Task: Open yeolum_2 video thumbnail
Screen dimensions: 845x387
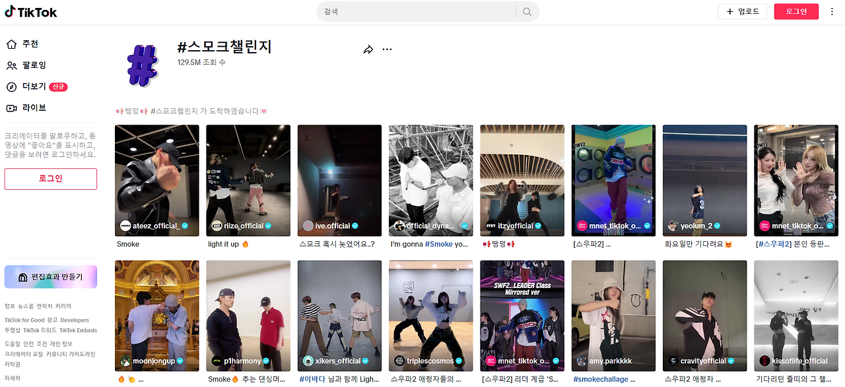Action: (x=704, y=180)
